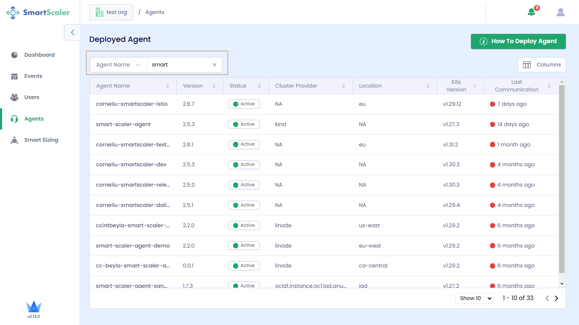Open the Agent Name filter dropdown

119,65
